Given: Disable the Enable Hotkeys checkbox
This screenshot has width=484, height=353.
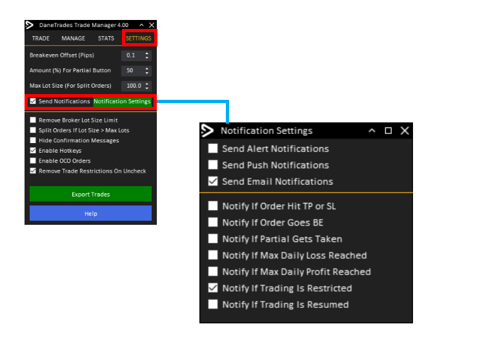Looking at the screenshot, I should (33, 150).
